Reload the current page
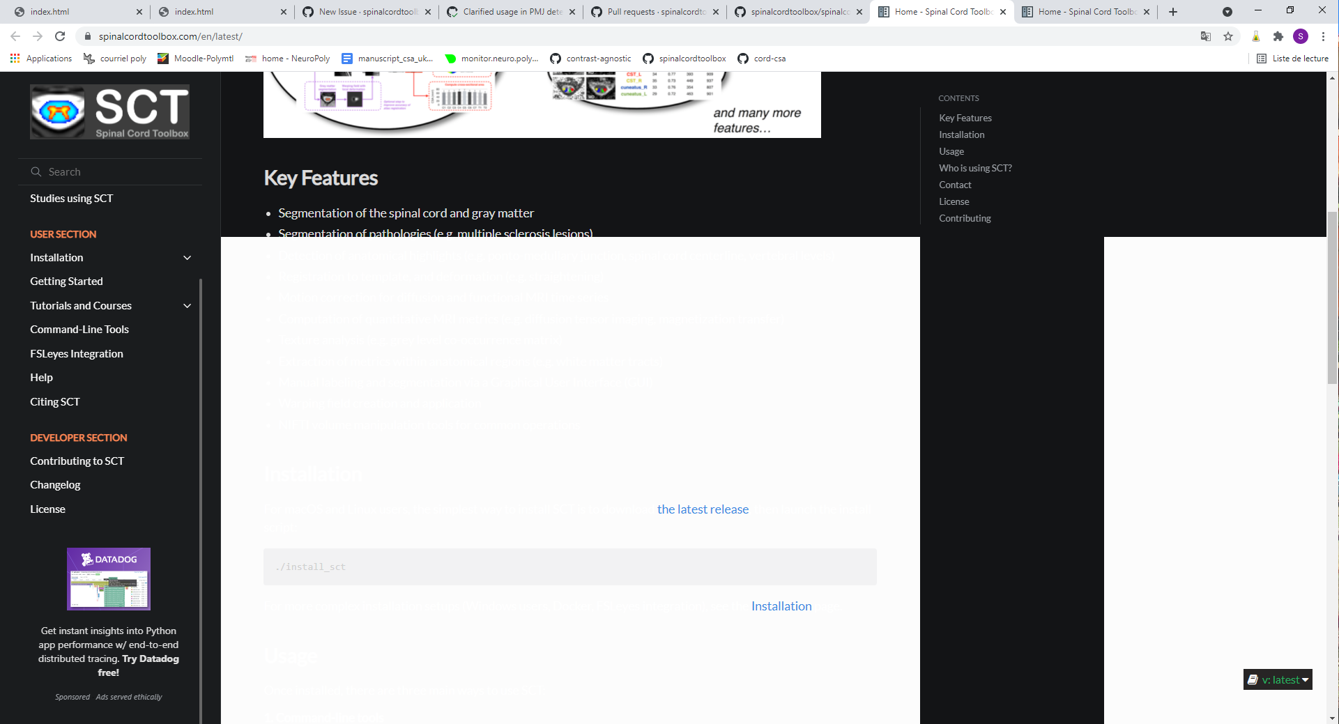 (60, 36)
